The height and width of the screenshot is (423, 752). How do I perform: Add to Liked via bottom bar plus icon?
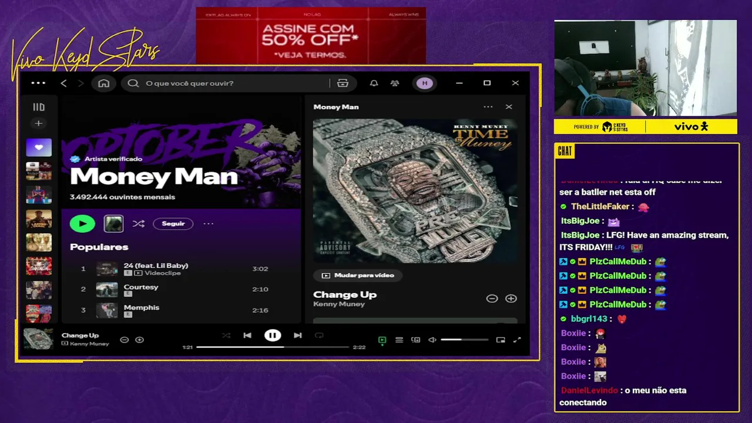pyautogui.click(x=139, y=340)
